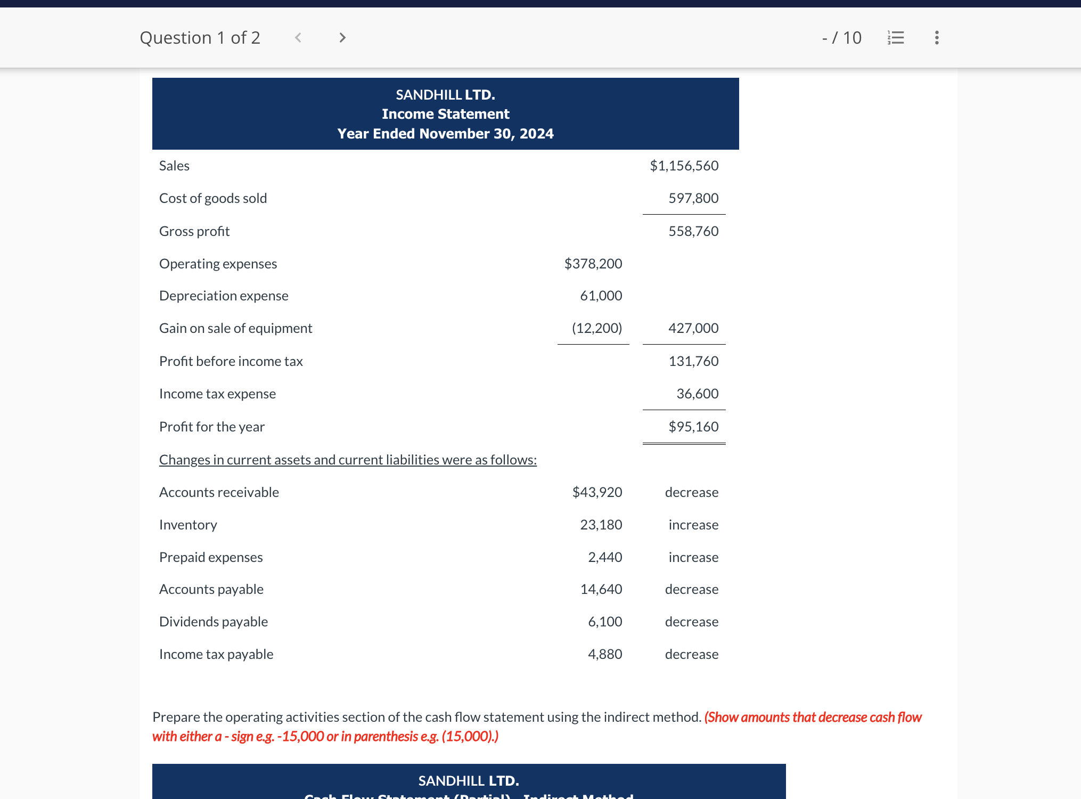Select the score indicator showing - / 10
1081x799 pixels.
pos(840,37)
